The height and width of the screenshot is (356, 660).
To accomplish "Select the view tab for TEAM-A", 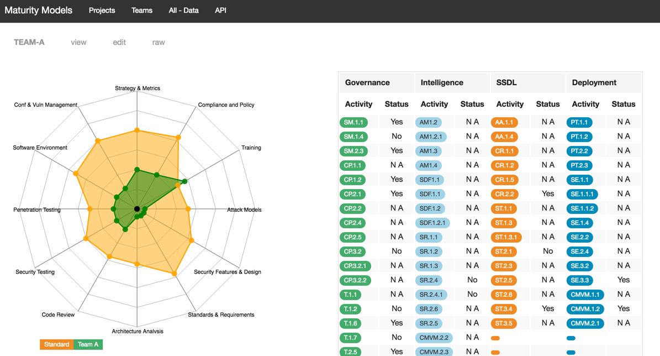I will pos(78,43).
